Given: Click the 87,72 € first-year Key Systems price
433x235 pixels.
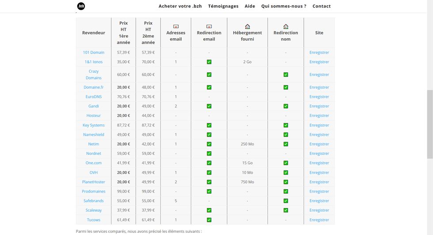Looking at the screenshot, I should click(x=123, y=125).
